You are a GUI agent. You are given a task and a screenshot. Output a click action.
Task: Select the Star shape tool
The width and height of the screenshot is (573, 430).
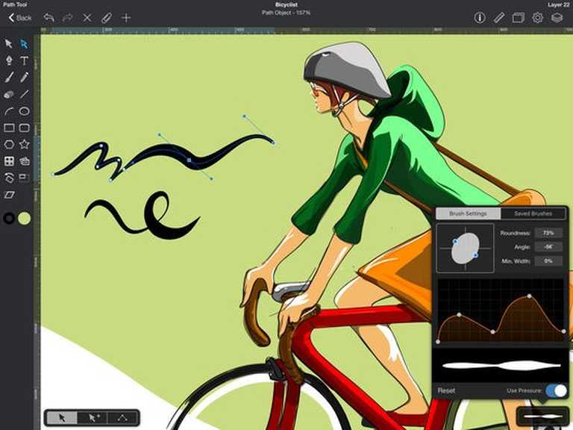(x=24, y=144)
